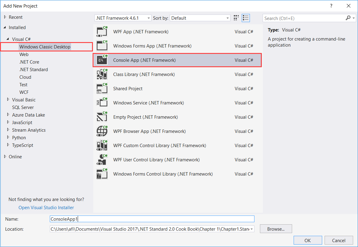Viewport: 358px width, 247px height.
Task: Click the Windows Forms App template icon
Action: click(102, 46)
